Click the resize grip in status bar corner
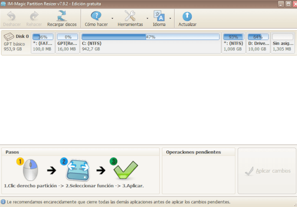The image size is (297, 207). (x=295, y=205)
